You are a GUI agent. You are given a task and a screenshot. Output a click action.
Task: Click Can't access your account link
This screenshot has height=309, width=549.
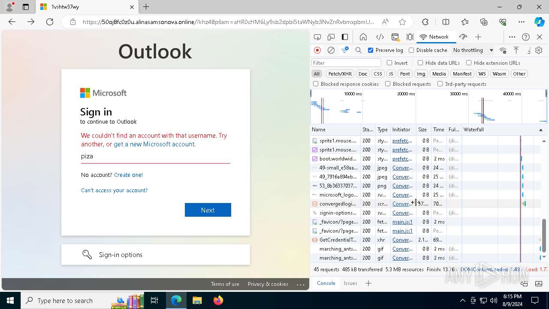114,190
